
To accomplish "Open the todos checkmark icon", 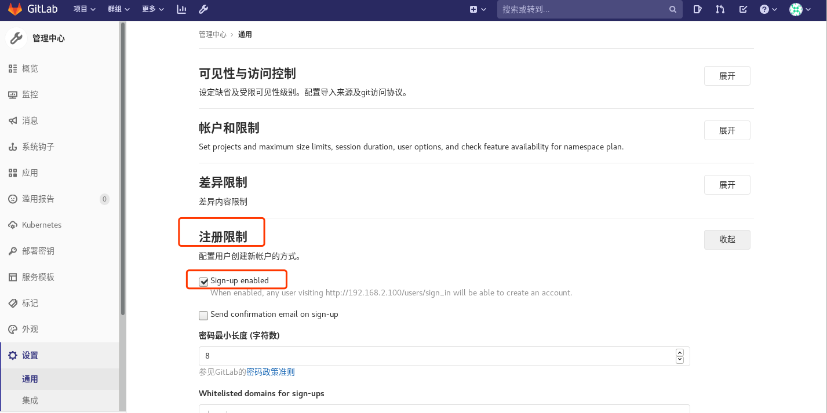I will point(743,9).
